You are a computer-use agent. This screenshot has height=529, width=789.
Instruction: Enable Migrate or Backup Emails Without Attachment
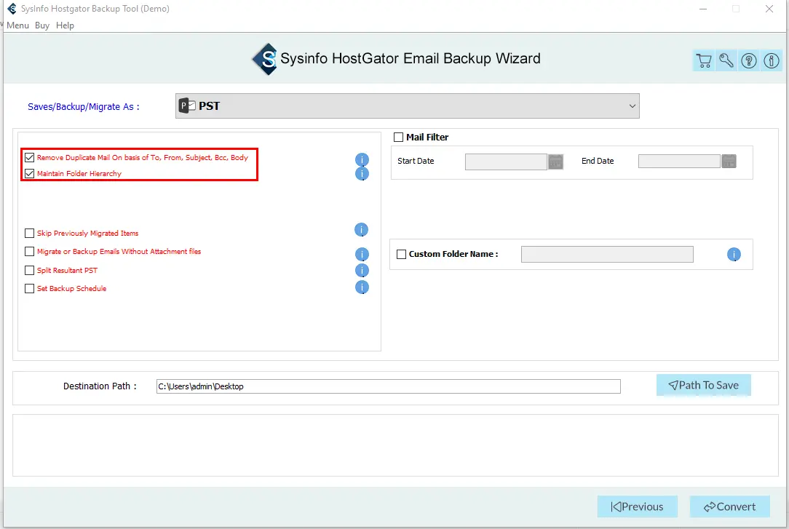tap(29, 252)
